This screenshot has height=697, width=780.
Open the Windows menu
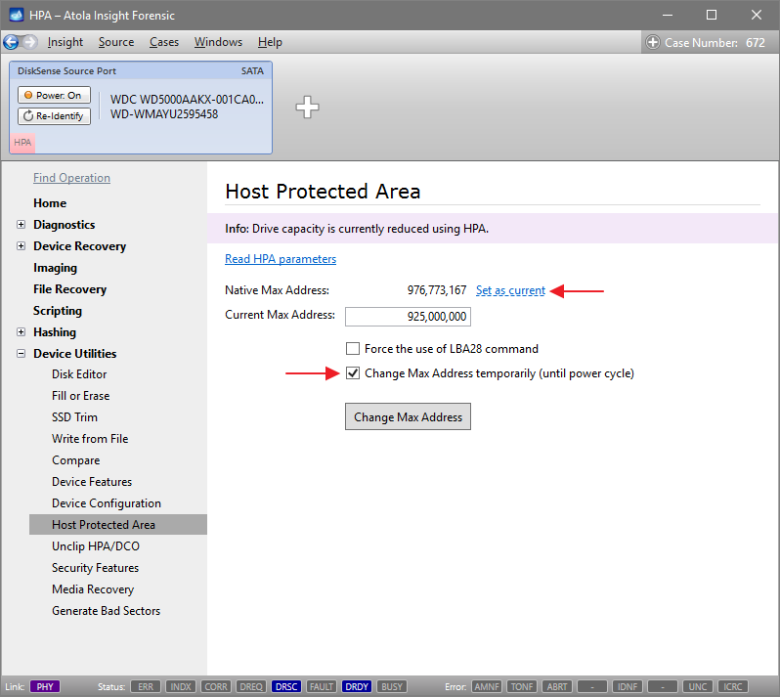218,42
